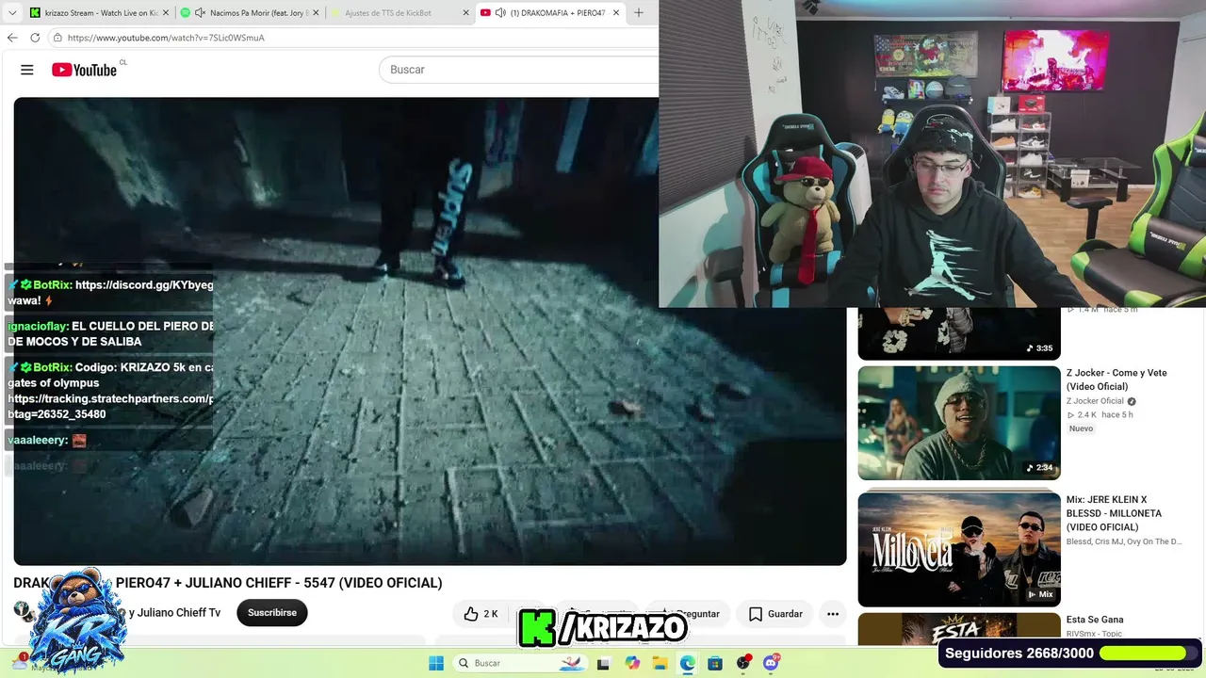The width and height of the screenshot is (1206, 678).
Task: Open Task View on the taskbar
Action: (603, 663)
